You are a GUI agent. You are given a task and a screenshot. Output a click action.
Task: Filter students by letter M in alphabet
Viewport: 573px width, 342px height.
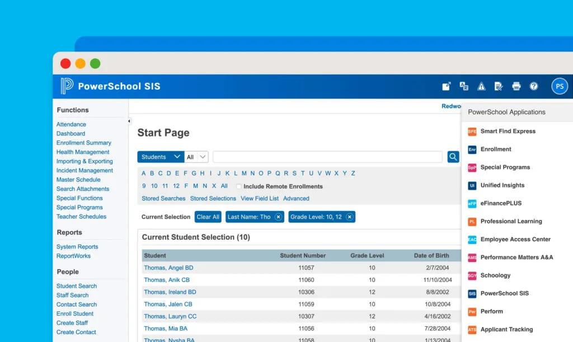(244, 173)
